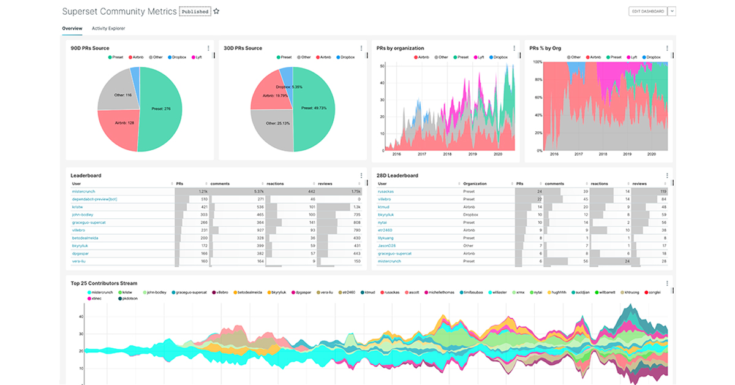735x385 pixels.
Task: Sort 28D Leaderboard by reviews sort icon
Action: point(665,184)
